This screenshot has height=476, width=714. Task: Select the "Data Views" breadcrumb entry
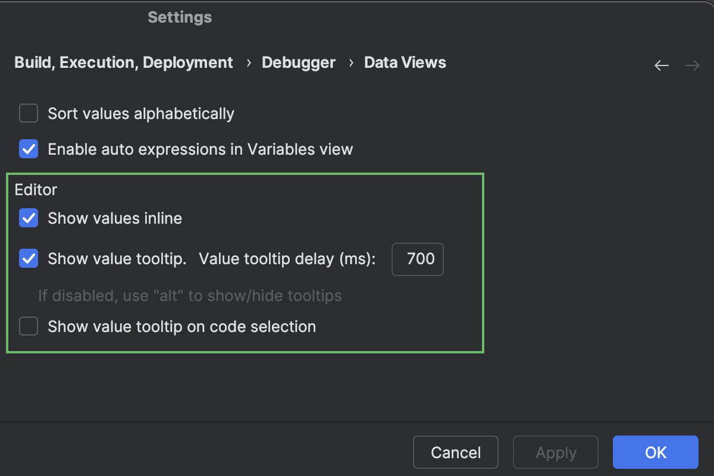click(405, 62)
